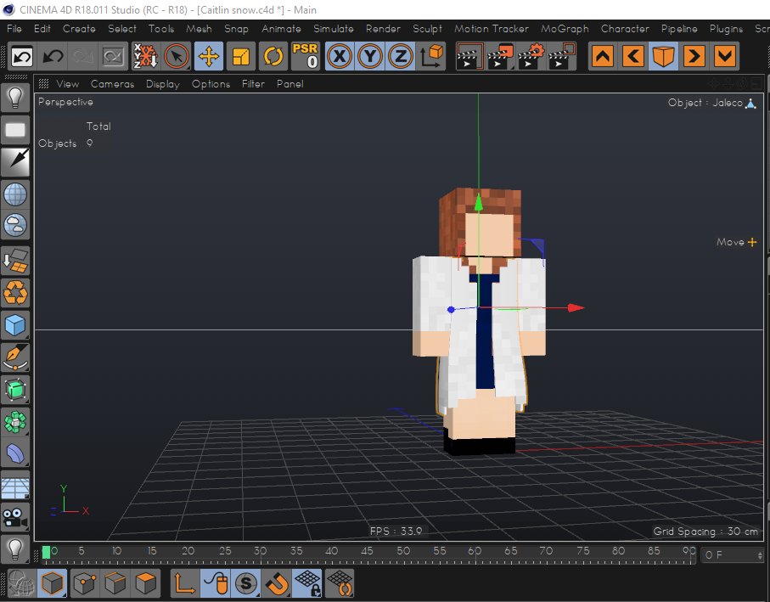Toggle Tweak mode mouse icon
Viewport: 770px width, 602px height.
pyautogui.click(x=216, y=584)
